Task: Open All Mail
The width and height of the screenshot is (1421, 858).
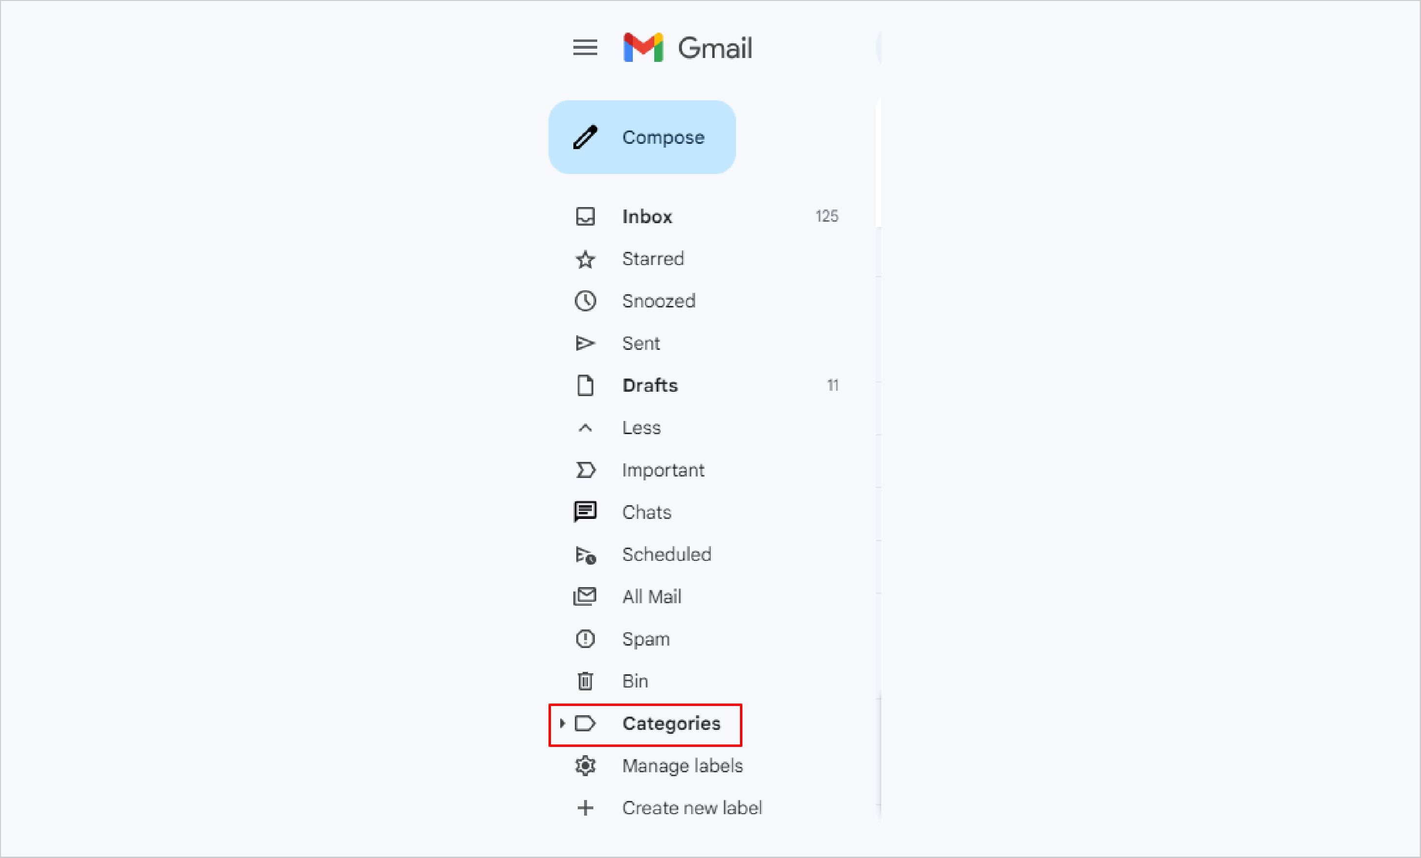Action: pyautogui.click(x=651, y=596)
